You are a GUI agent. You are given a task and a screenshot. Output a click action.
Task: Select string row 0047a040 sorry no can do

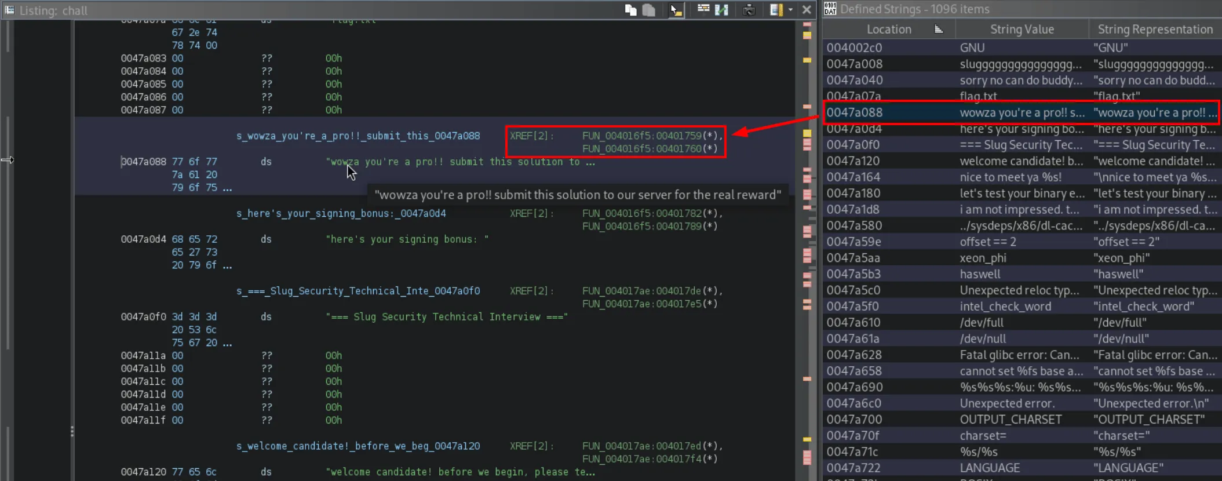pos(1022,80)
